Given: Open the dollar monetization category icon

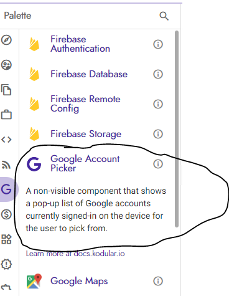Looking at the screenshot, I should click(6, 214).
